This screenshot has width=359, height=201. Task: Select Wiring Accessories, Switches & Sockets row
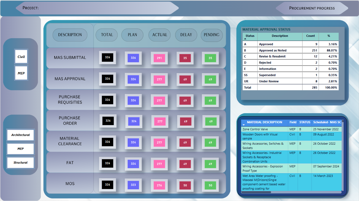tap(291, 146)
